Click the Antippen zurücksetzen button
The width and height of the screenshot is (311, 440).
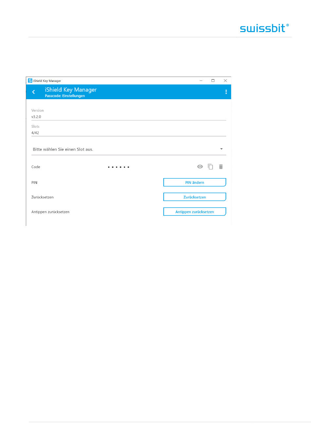[x=195, y=212]
